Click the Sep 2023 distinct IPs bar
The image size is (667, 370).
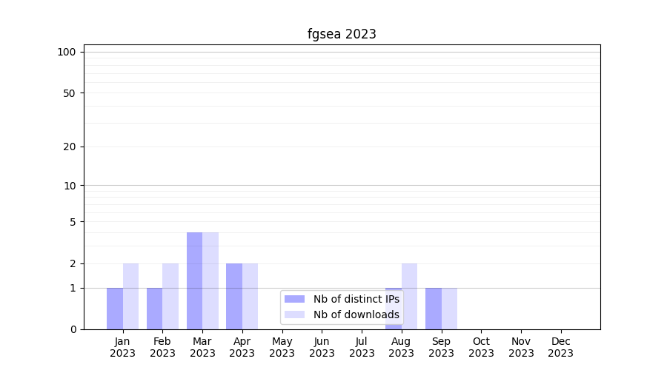point(434,309)
